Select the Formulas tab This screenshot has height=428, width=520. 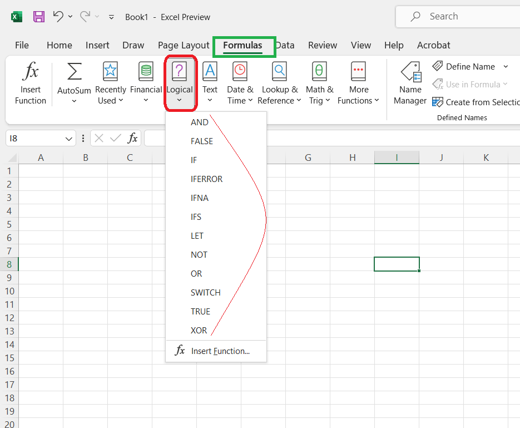click(x=242, y=45)
